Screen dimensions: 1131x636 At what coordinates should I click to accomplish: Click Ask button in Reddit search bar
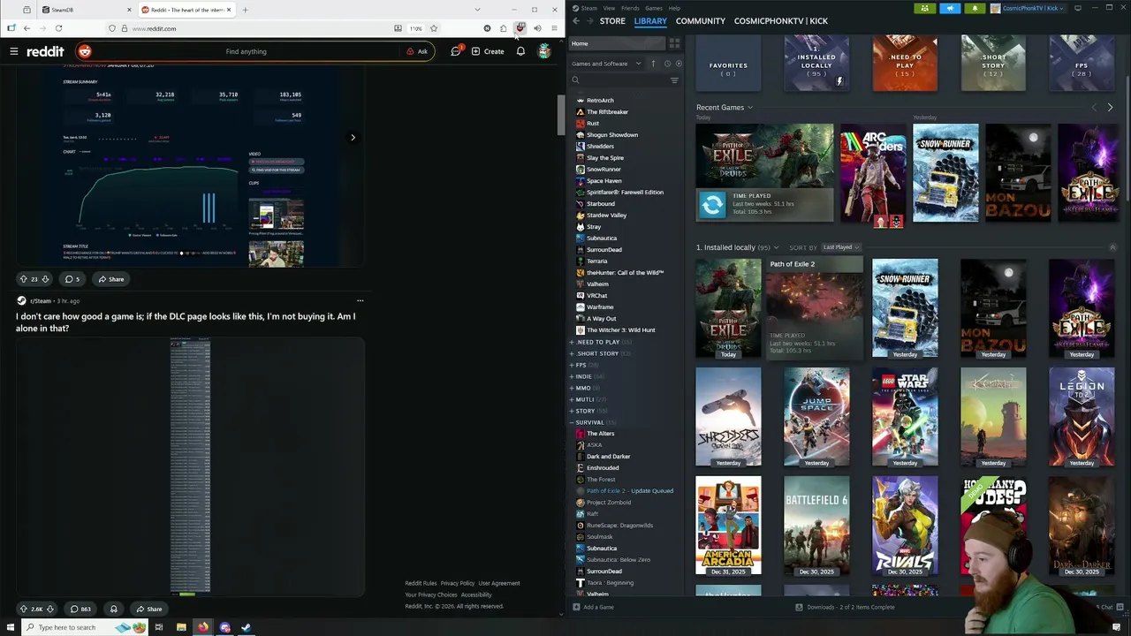pyautogui.click(x=417, y=51)
